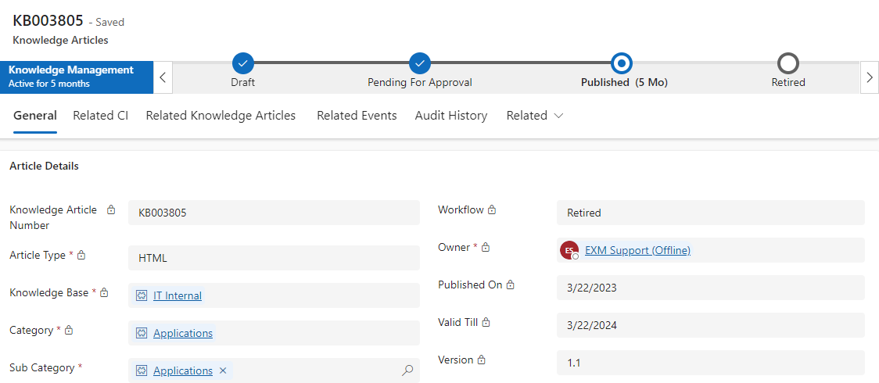Click the Published active stage marker
The image size is (879, 383).
622,63
